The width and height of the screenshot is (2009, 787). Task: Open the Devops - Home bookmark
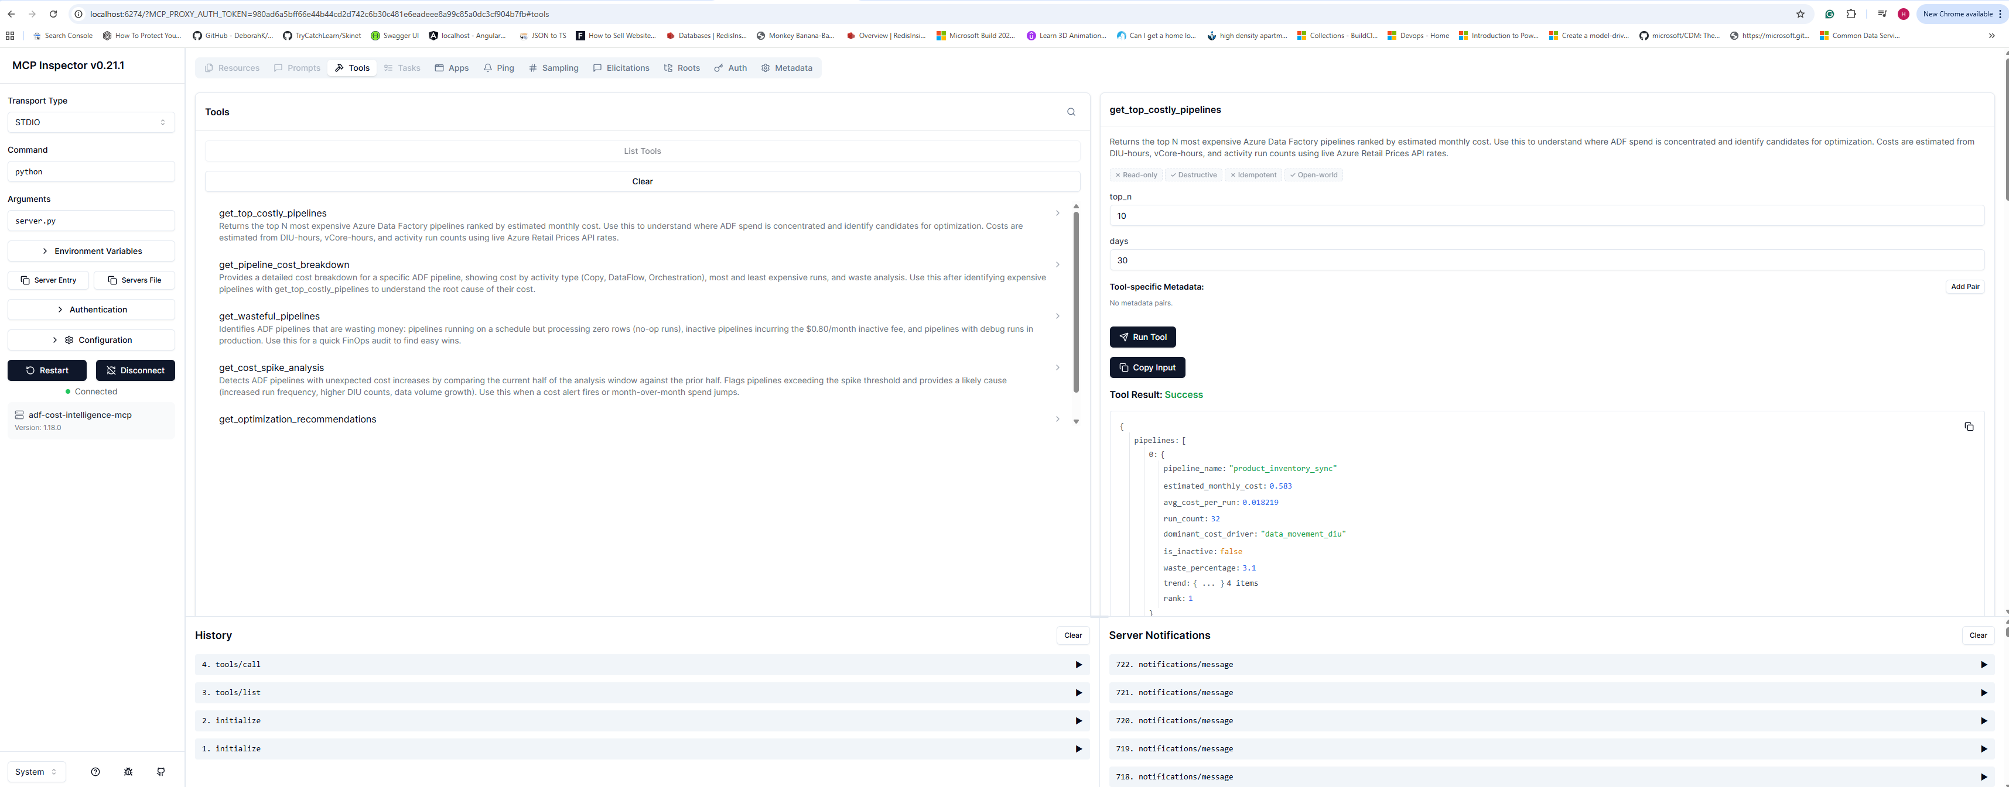click(x=1418, y=36)
